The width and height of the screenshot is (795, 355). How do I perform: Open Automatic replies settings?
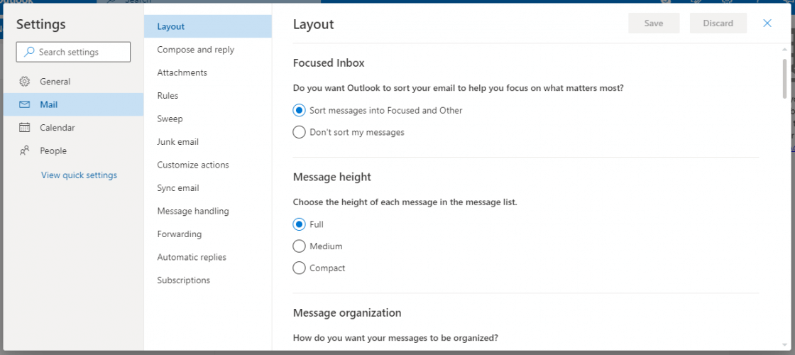click(208, 257)
